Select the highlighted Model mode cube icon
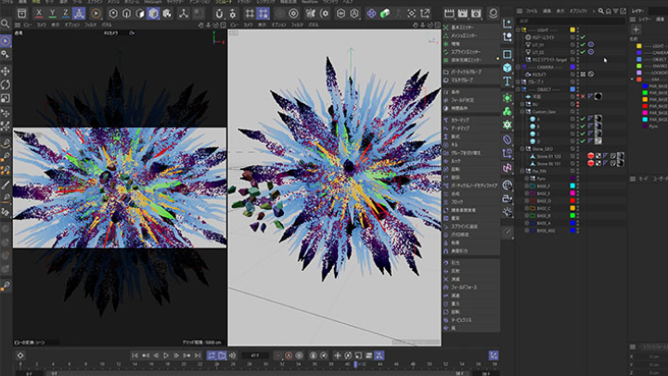Screen dimensions: 668x376 (x=153, y=14)
